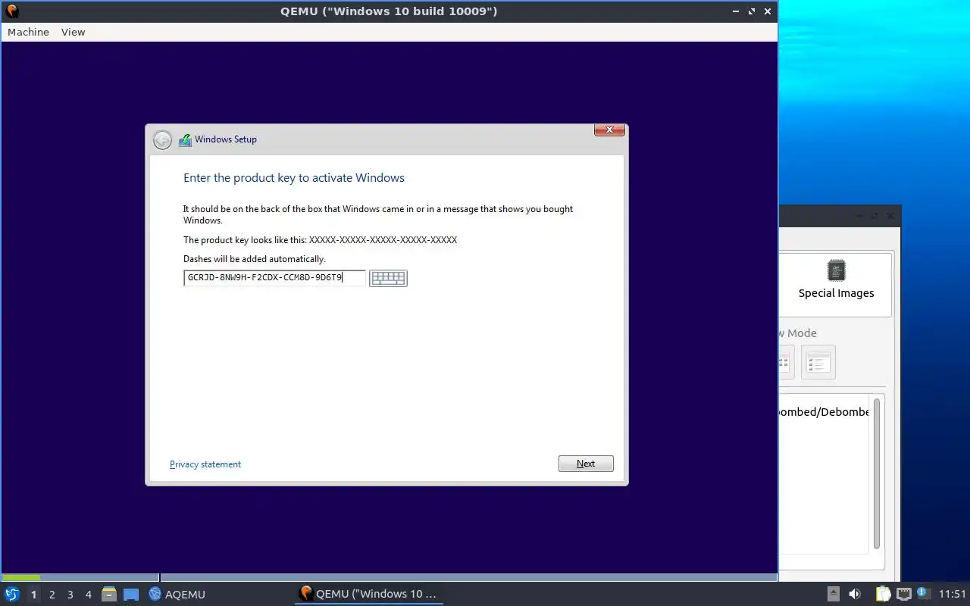Click the text 'Dashes will be added automatically.'
This screenshot has height=606, width=970.
255,259
